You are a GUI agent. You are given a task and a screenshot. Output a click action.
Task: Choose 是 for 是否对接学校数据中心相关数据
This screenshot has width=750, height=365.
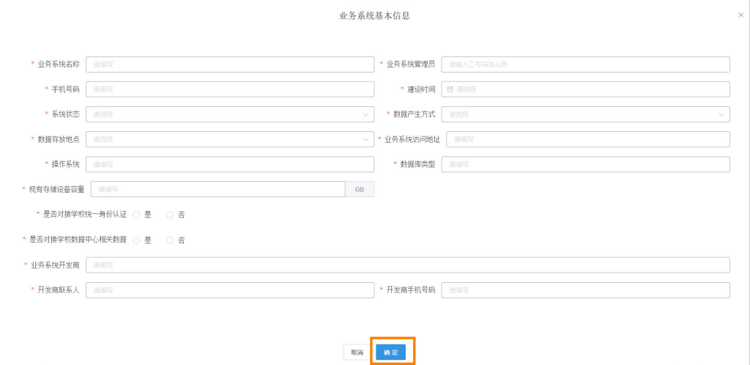136,240
